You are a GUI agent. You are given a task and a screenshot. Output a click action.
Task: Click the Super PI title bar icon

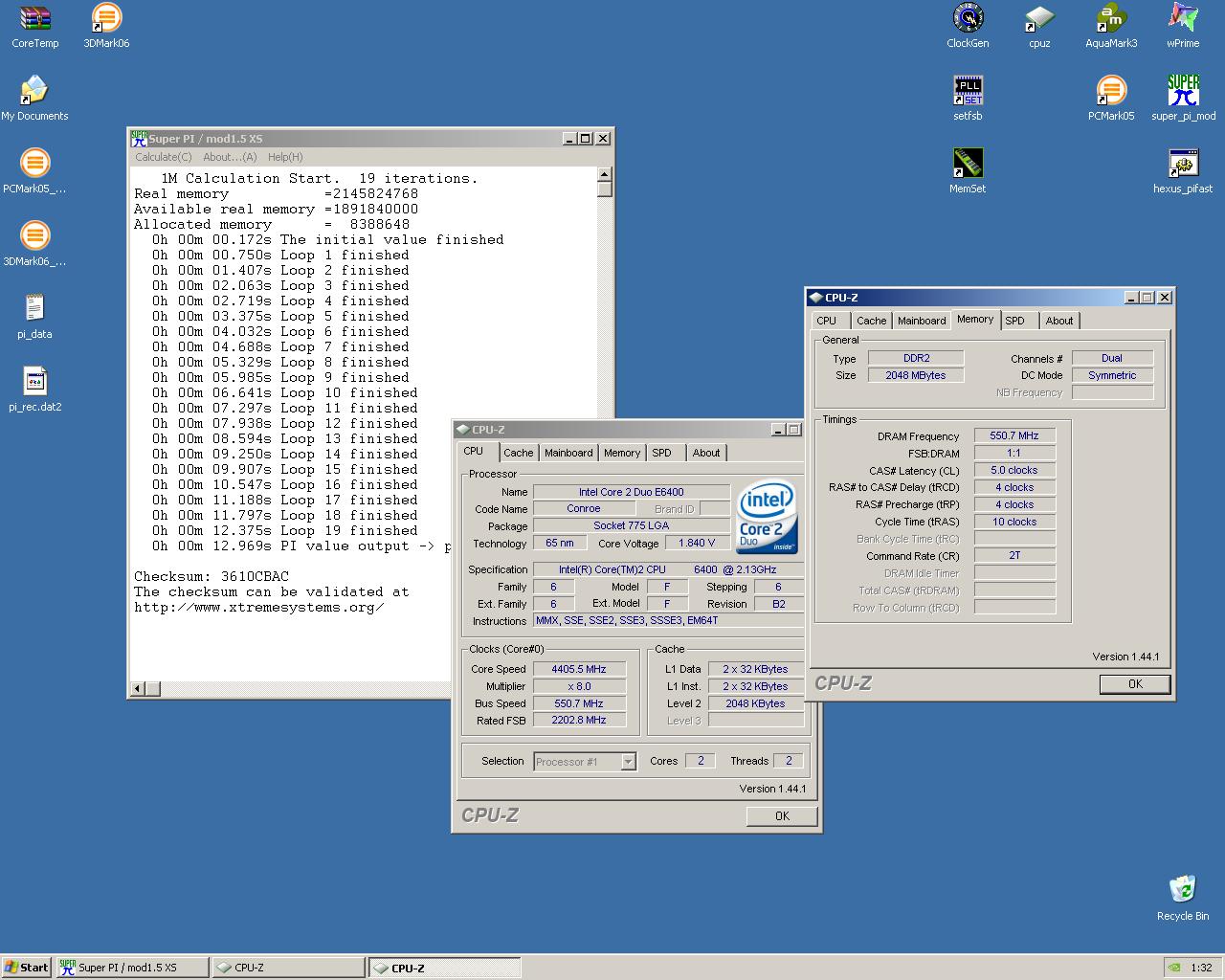(x=140, y=138)
